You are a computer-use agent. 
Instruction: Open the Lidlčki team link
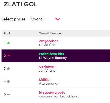click(x=44, y=80)
